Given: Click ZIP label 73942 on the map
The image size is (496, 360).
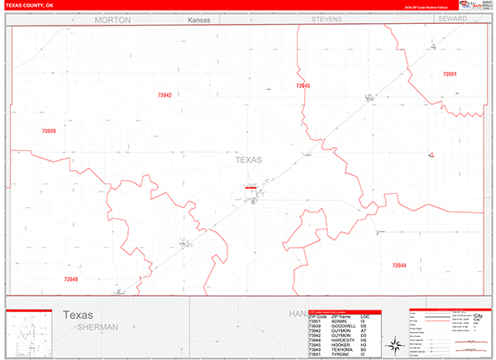Looking at the screenshot, I should coord(165,95).
